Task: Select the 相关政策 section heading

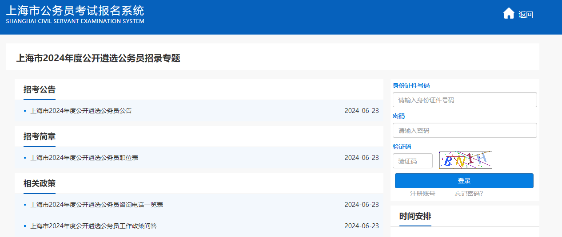Action: click(40, 183)
